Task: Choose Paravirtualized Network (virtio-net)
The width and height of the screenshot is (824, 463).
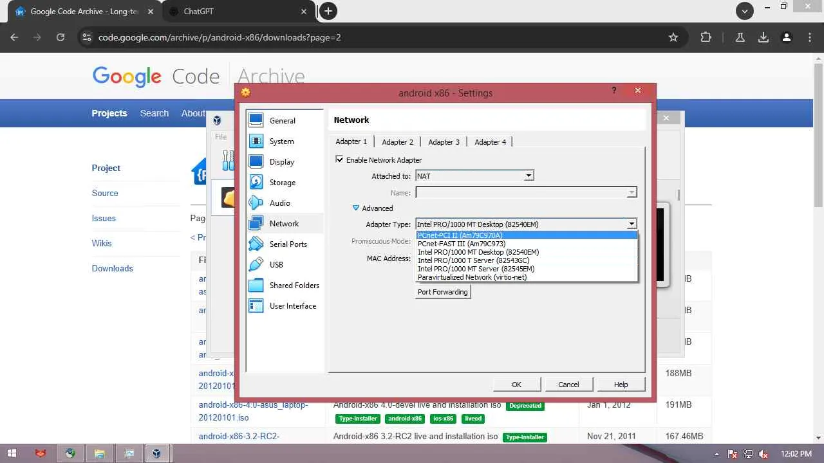Action: [527, 277]
